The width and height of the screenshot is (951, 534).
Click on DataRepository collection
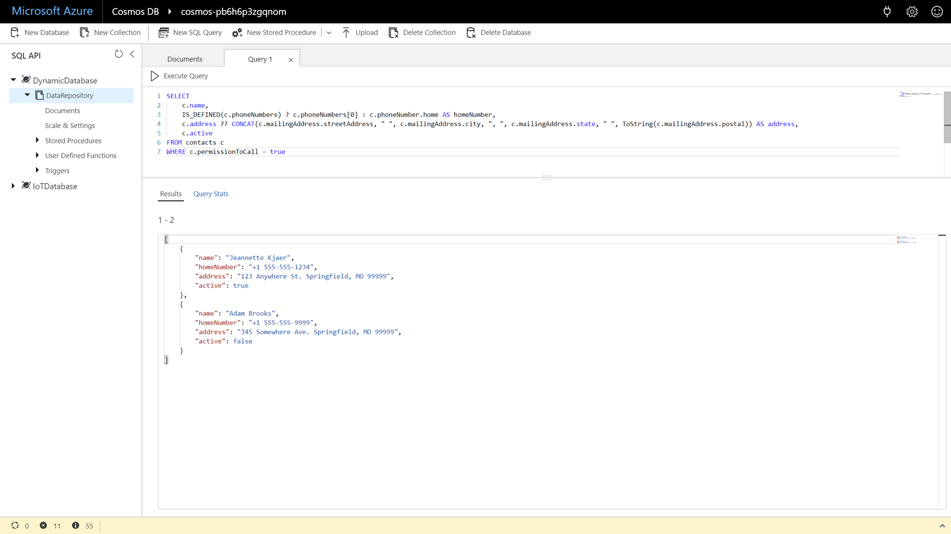tap(69, 95)
